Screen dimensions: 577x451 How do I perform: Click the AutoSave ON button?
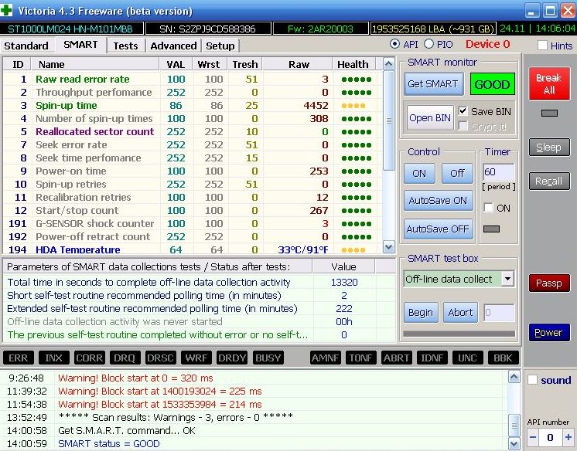click(x=439, y=200)
